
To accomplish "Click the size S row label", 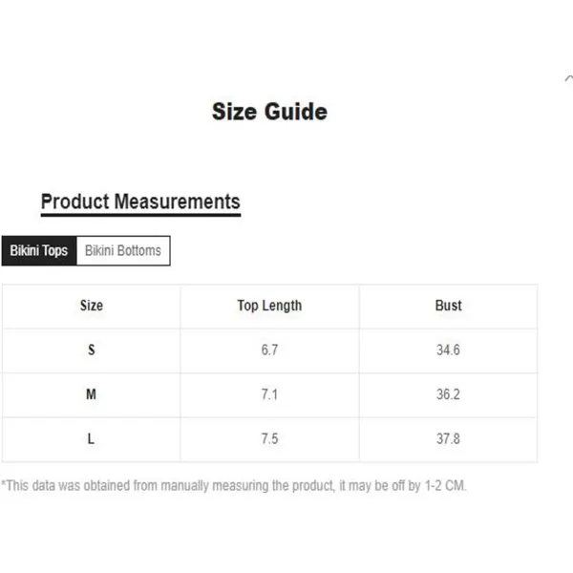I will point(92,350).
